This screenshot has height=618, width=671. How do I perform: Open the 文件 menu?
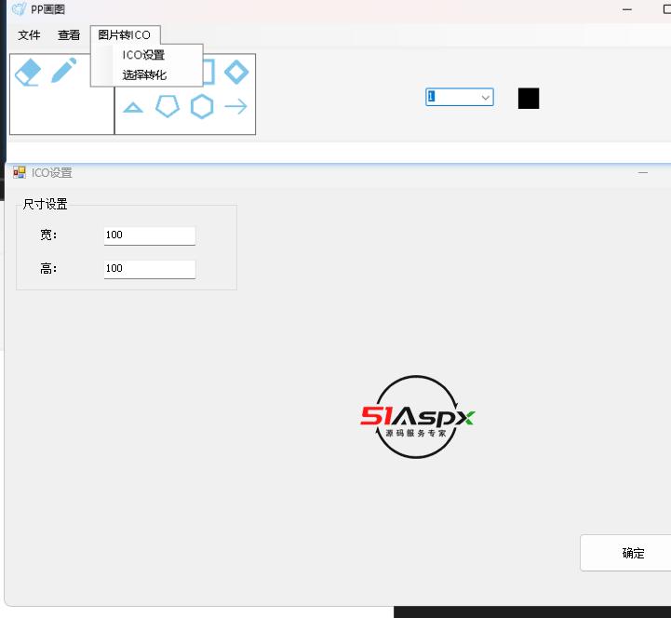(x=29, y=35)
